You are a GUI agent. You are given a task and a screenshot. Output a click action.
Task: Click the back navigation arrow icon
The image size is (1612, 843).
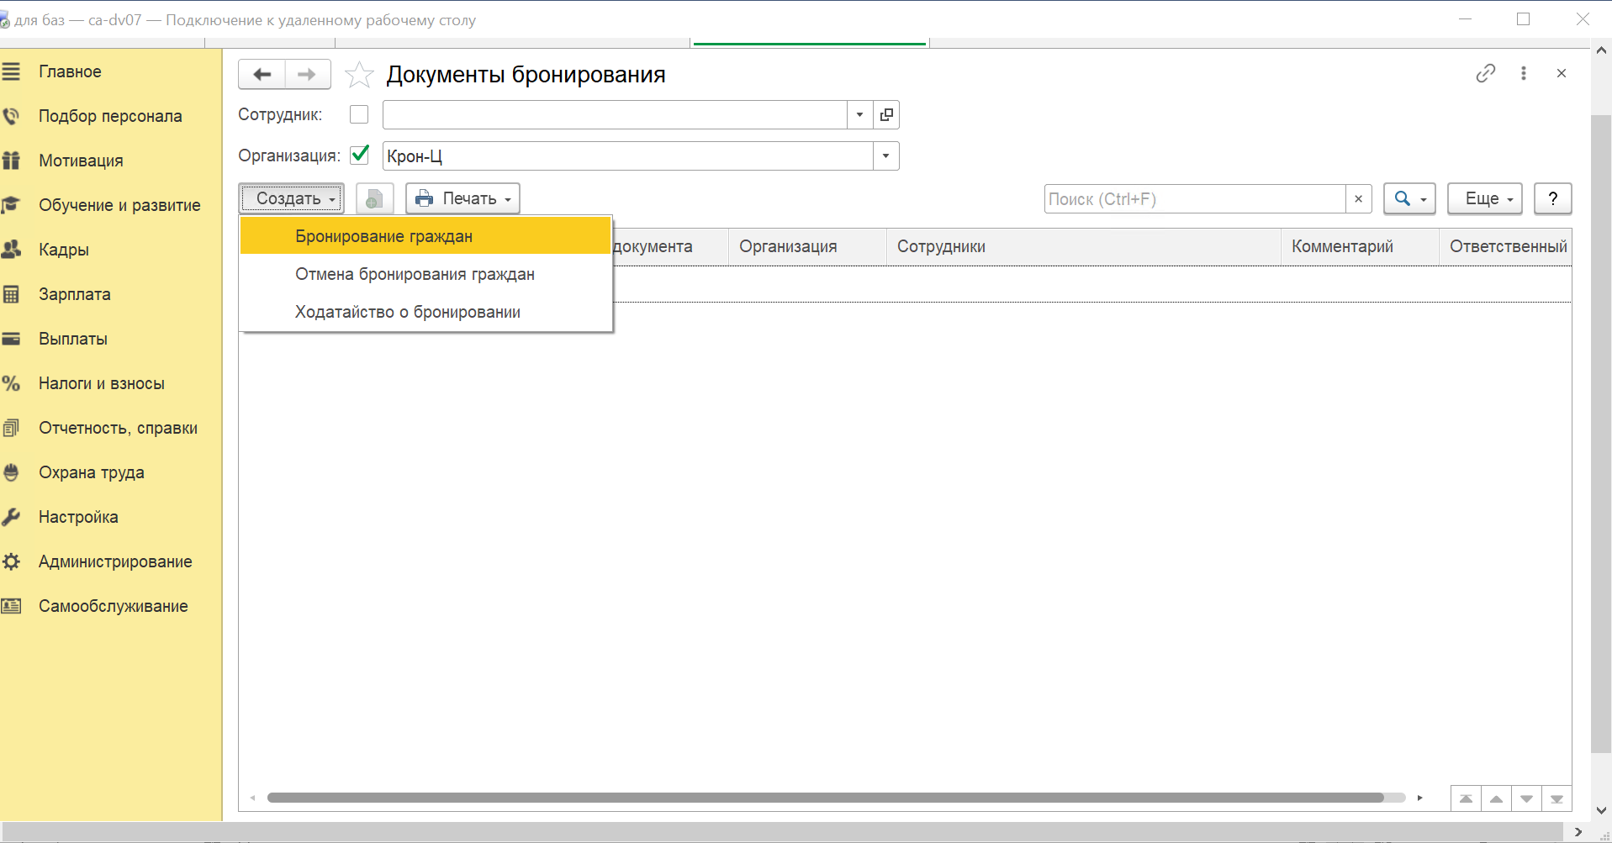(x=262, y=75)
